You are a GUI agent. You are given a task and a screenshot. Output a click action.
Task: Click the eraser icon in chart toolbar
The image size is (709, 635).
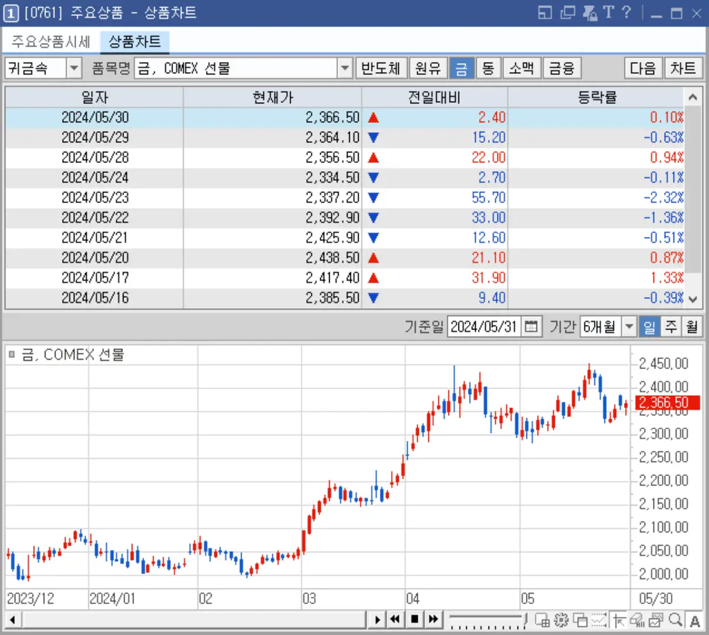pos(637,620)
